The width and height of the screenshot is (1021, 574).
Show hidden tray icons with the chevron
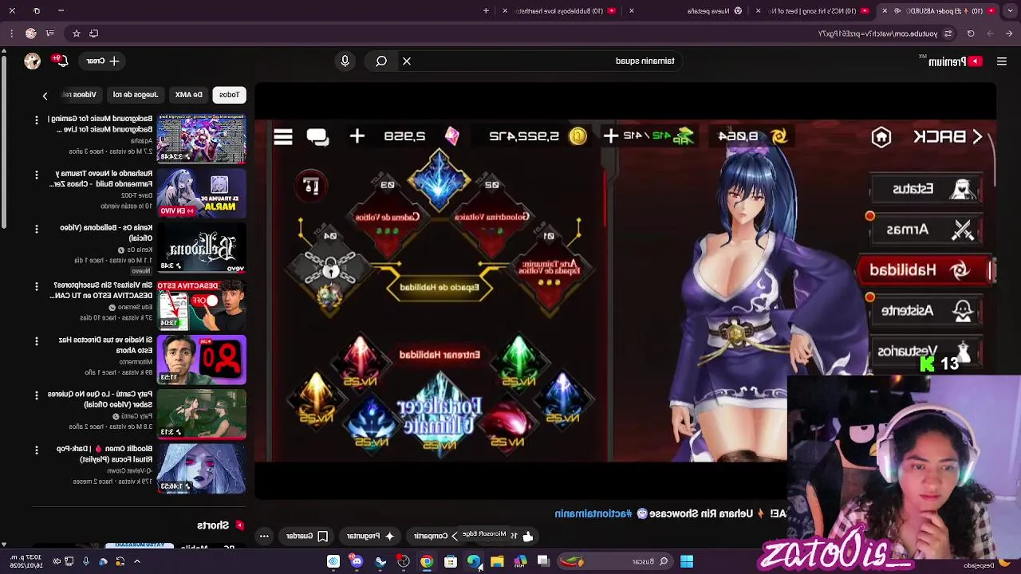[137, 561]
